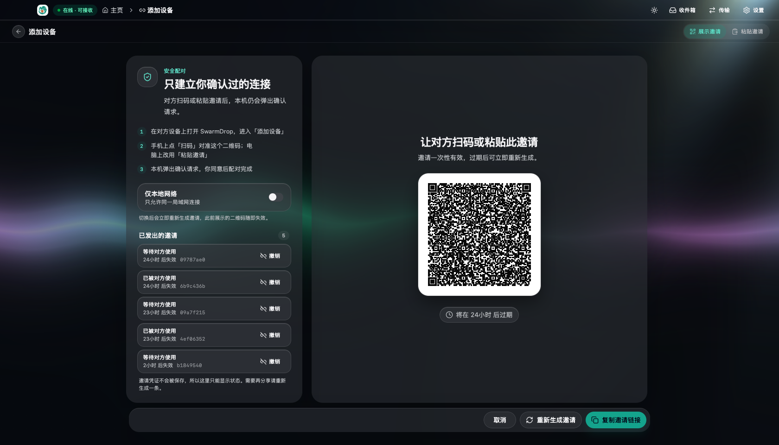Switch to 粘贴邀请 tab

(747, 32)
